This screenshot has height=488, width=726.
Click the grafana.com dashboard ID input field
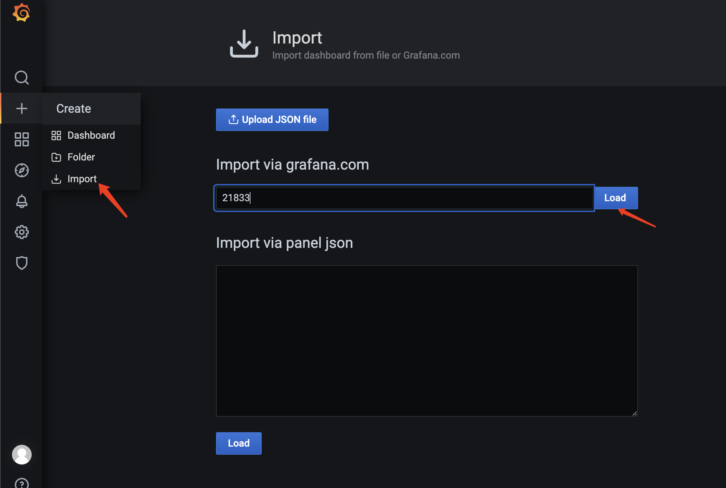click(x=404, y=198)
